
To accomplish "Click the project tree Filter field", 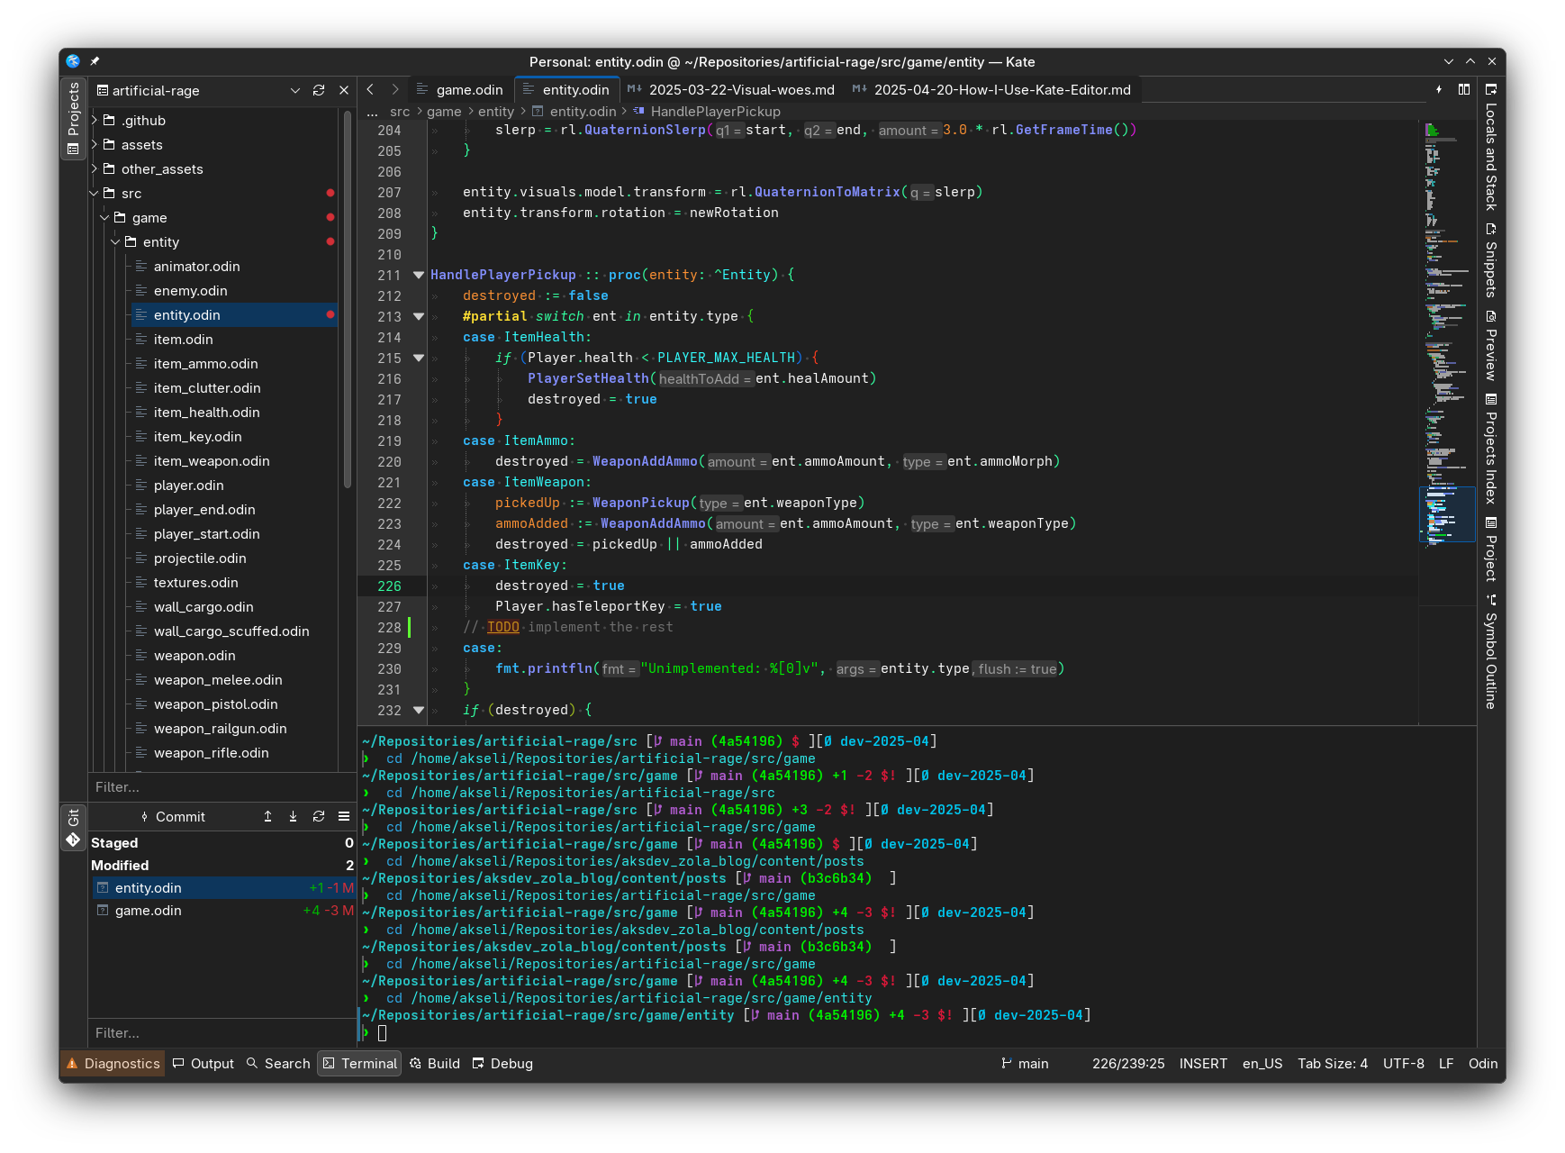I will pos(221,787).
